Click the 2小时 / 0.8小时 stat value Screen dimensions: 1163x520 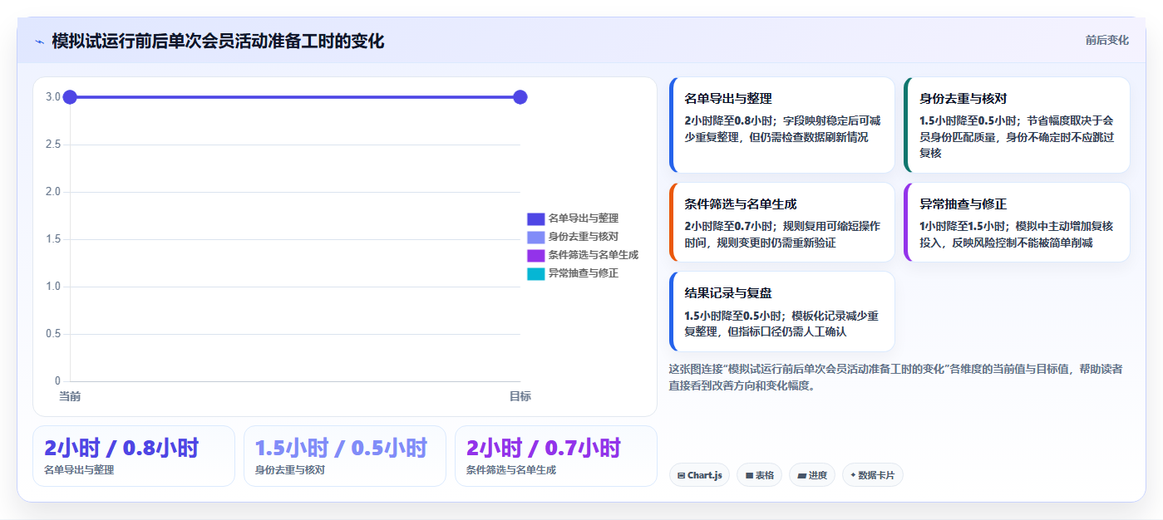tap(121, 449)
